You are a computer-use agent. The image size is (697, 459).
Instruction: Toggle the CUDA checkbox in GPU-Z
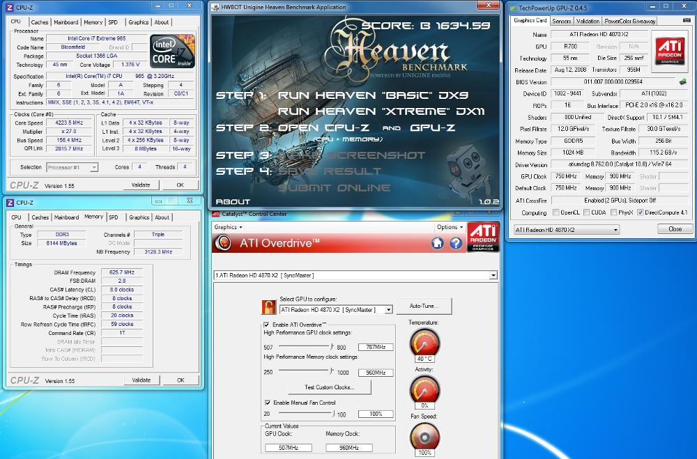coord(587,212)
